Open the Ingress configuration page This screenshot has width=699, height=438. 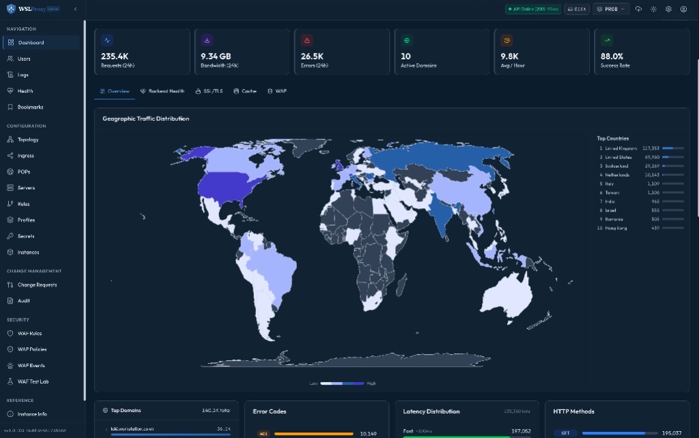click(41, 156)
